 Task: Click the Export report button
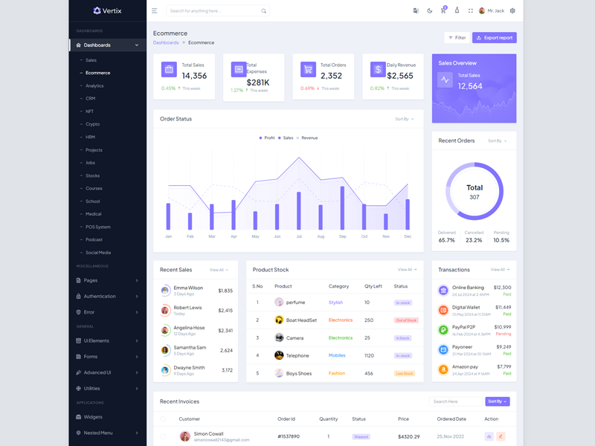click(494, 37)
